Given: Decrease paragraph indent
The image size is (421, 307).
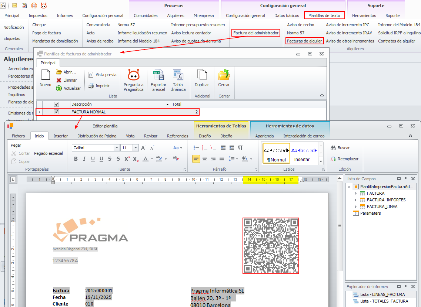Looking at the screenshot, I should (223, 148).
